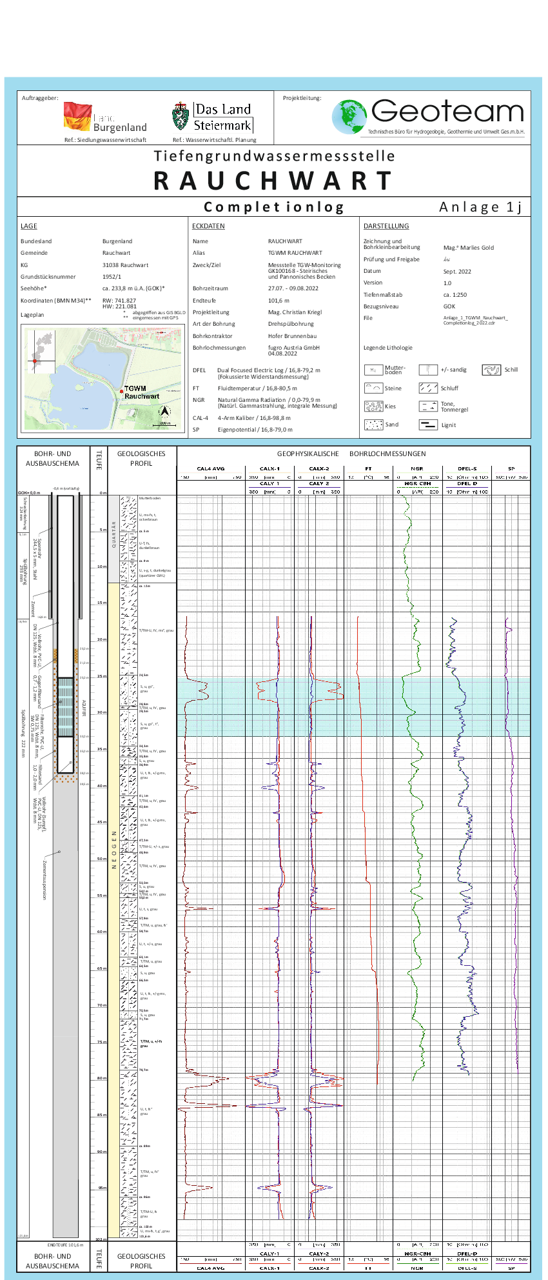This screenshot has width=548, height=1280.
Task: Click the 'RAUCHWART' main title
Action: pos(273,181)
